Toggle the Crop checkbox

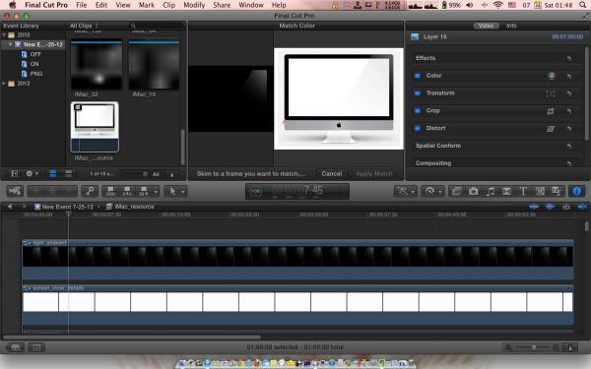click(x=418, y=110)
